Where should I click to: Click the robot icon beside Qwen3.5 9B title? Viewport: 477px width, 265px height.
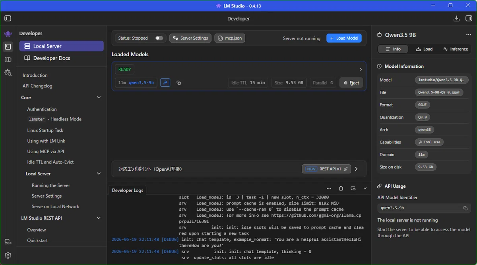(x=379, y=35)
